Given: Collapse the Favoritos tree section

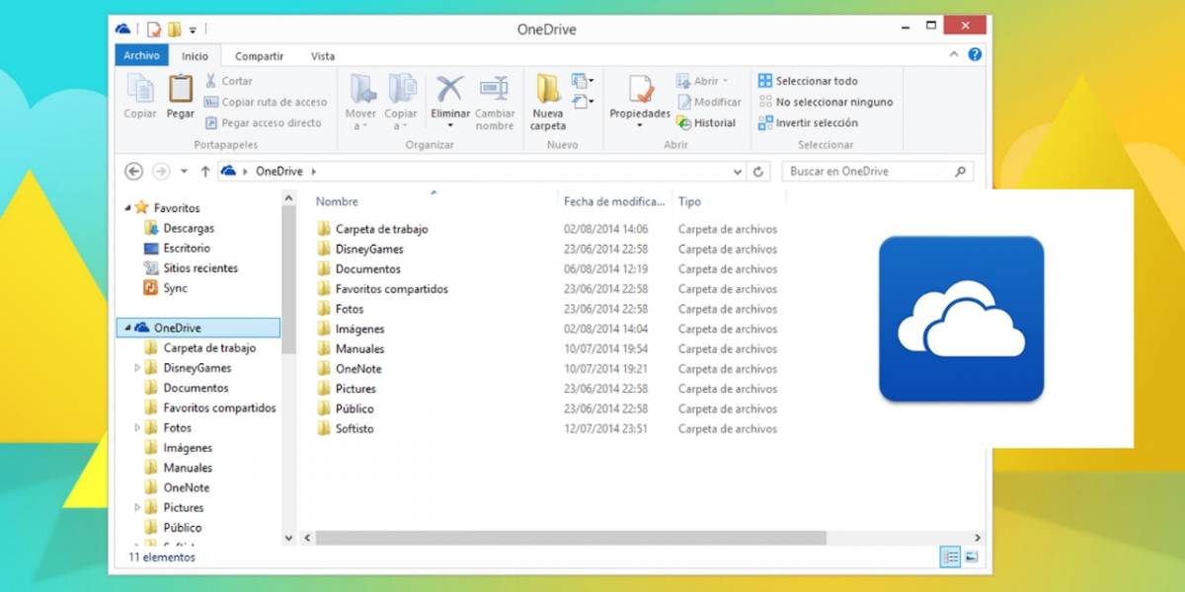Looking at the screenshot, I should click(x=128, y=208).
